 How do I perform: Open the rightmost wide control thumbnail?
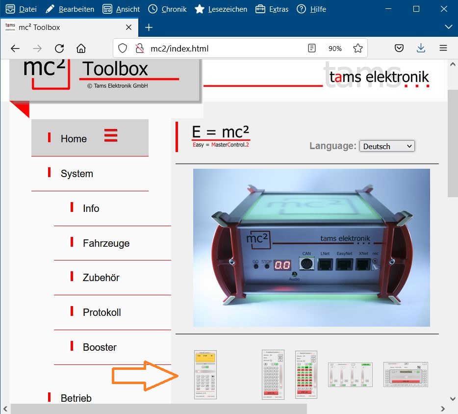click(x=406, y=375)
